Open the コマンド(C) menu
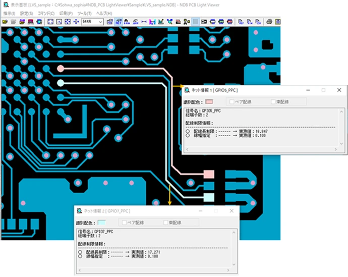 click(x=46, y=13)
